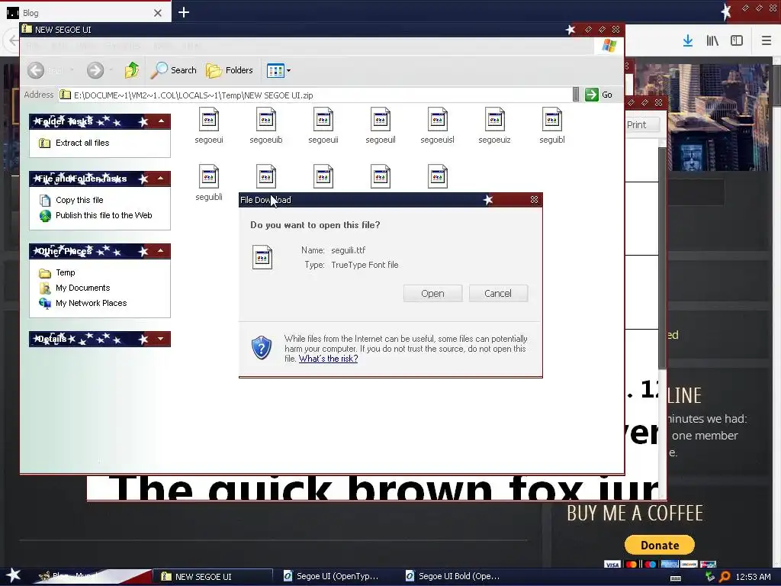Open Firefox library icon

712,41
